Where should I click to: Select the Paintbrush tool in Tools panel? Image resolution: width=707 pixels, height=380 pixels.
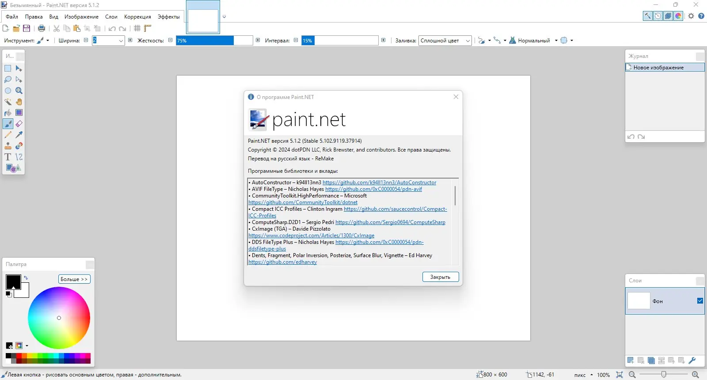8,124
